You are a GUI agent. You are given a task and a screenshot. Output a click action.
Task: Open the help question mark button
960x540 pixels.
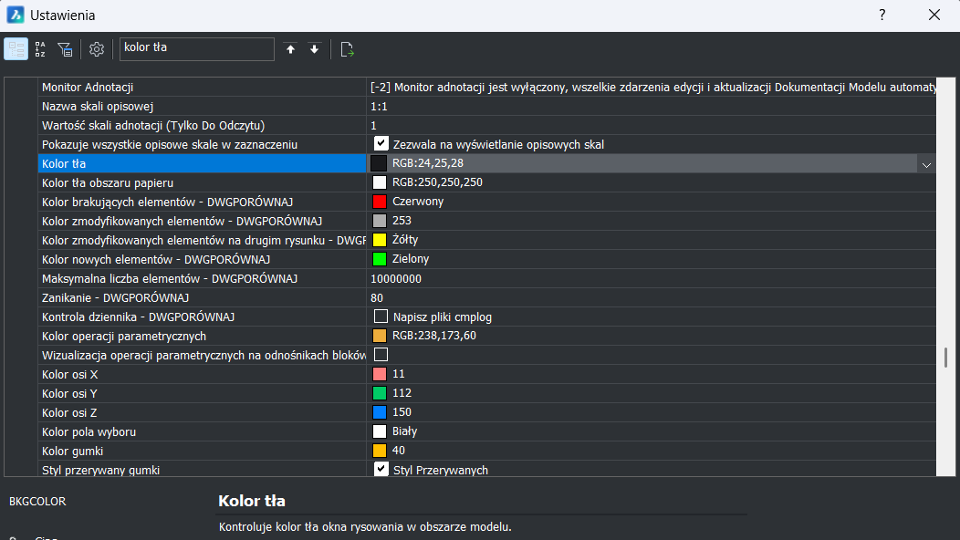tap(882, 16)
